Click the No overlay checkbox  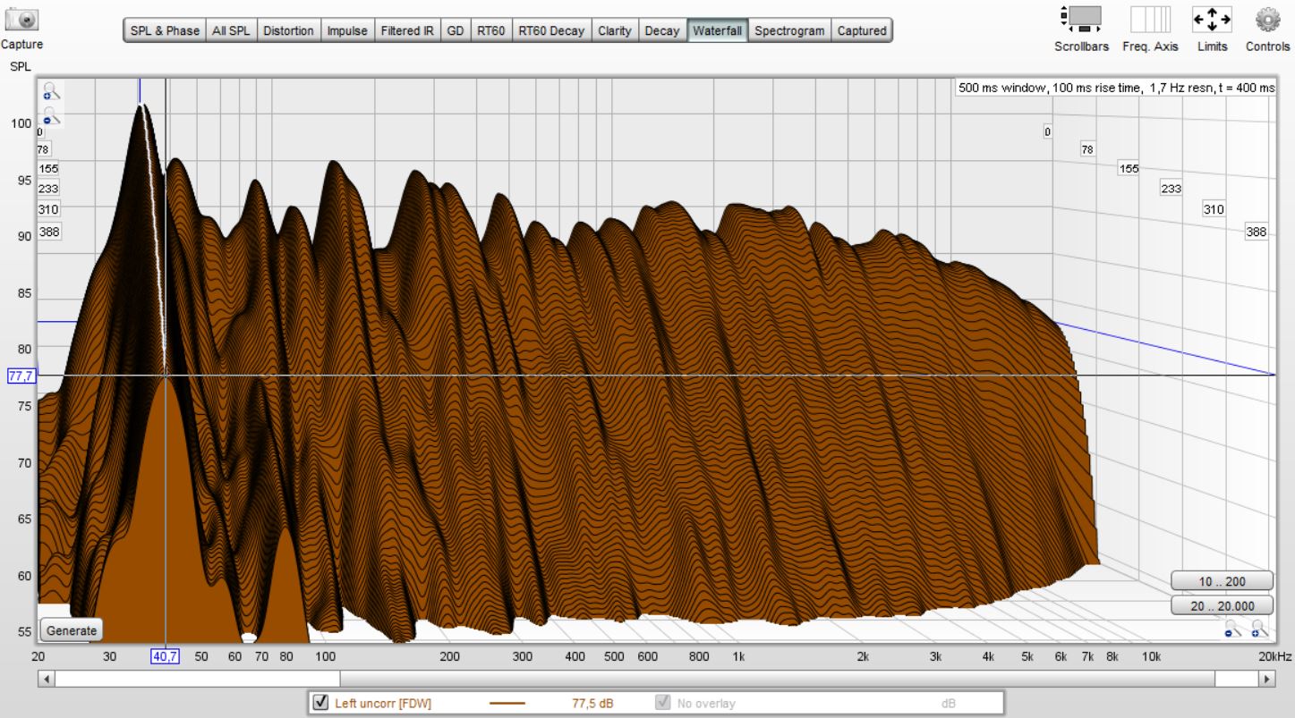(663, 703)
